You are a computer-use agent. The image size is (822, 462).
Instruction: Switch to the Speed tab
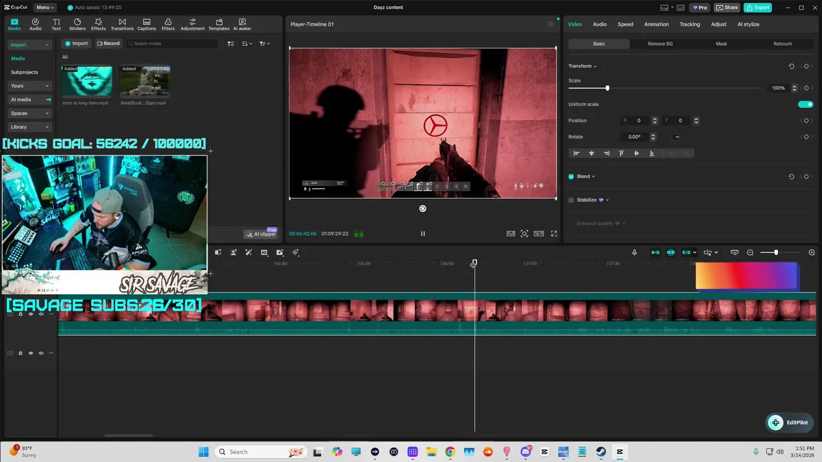[x=625, y=24]
